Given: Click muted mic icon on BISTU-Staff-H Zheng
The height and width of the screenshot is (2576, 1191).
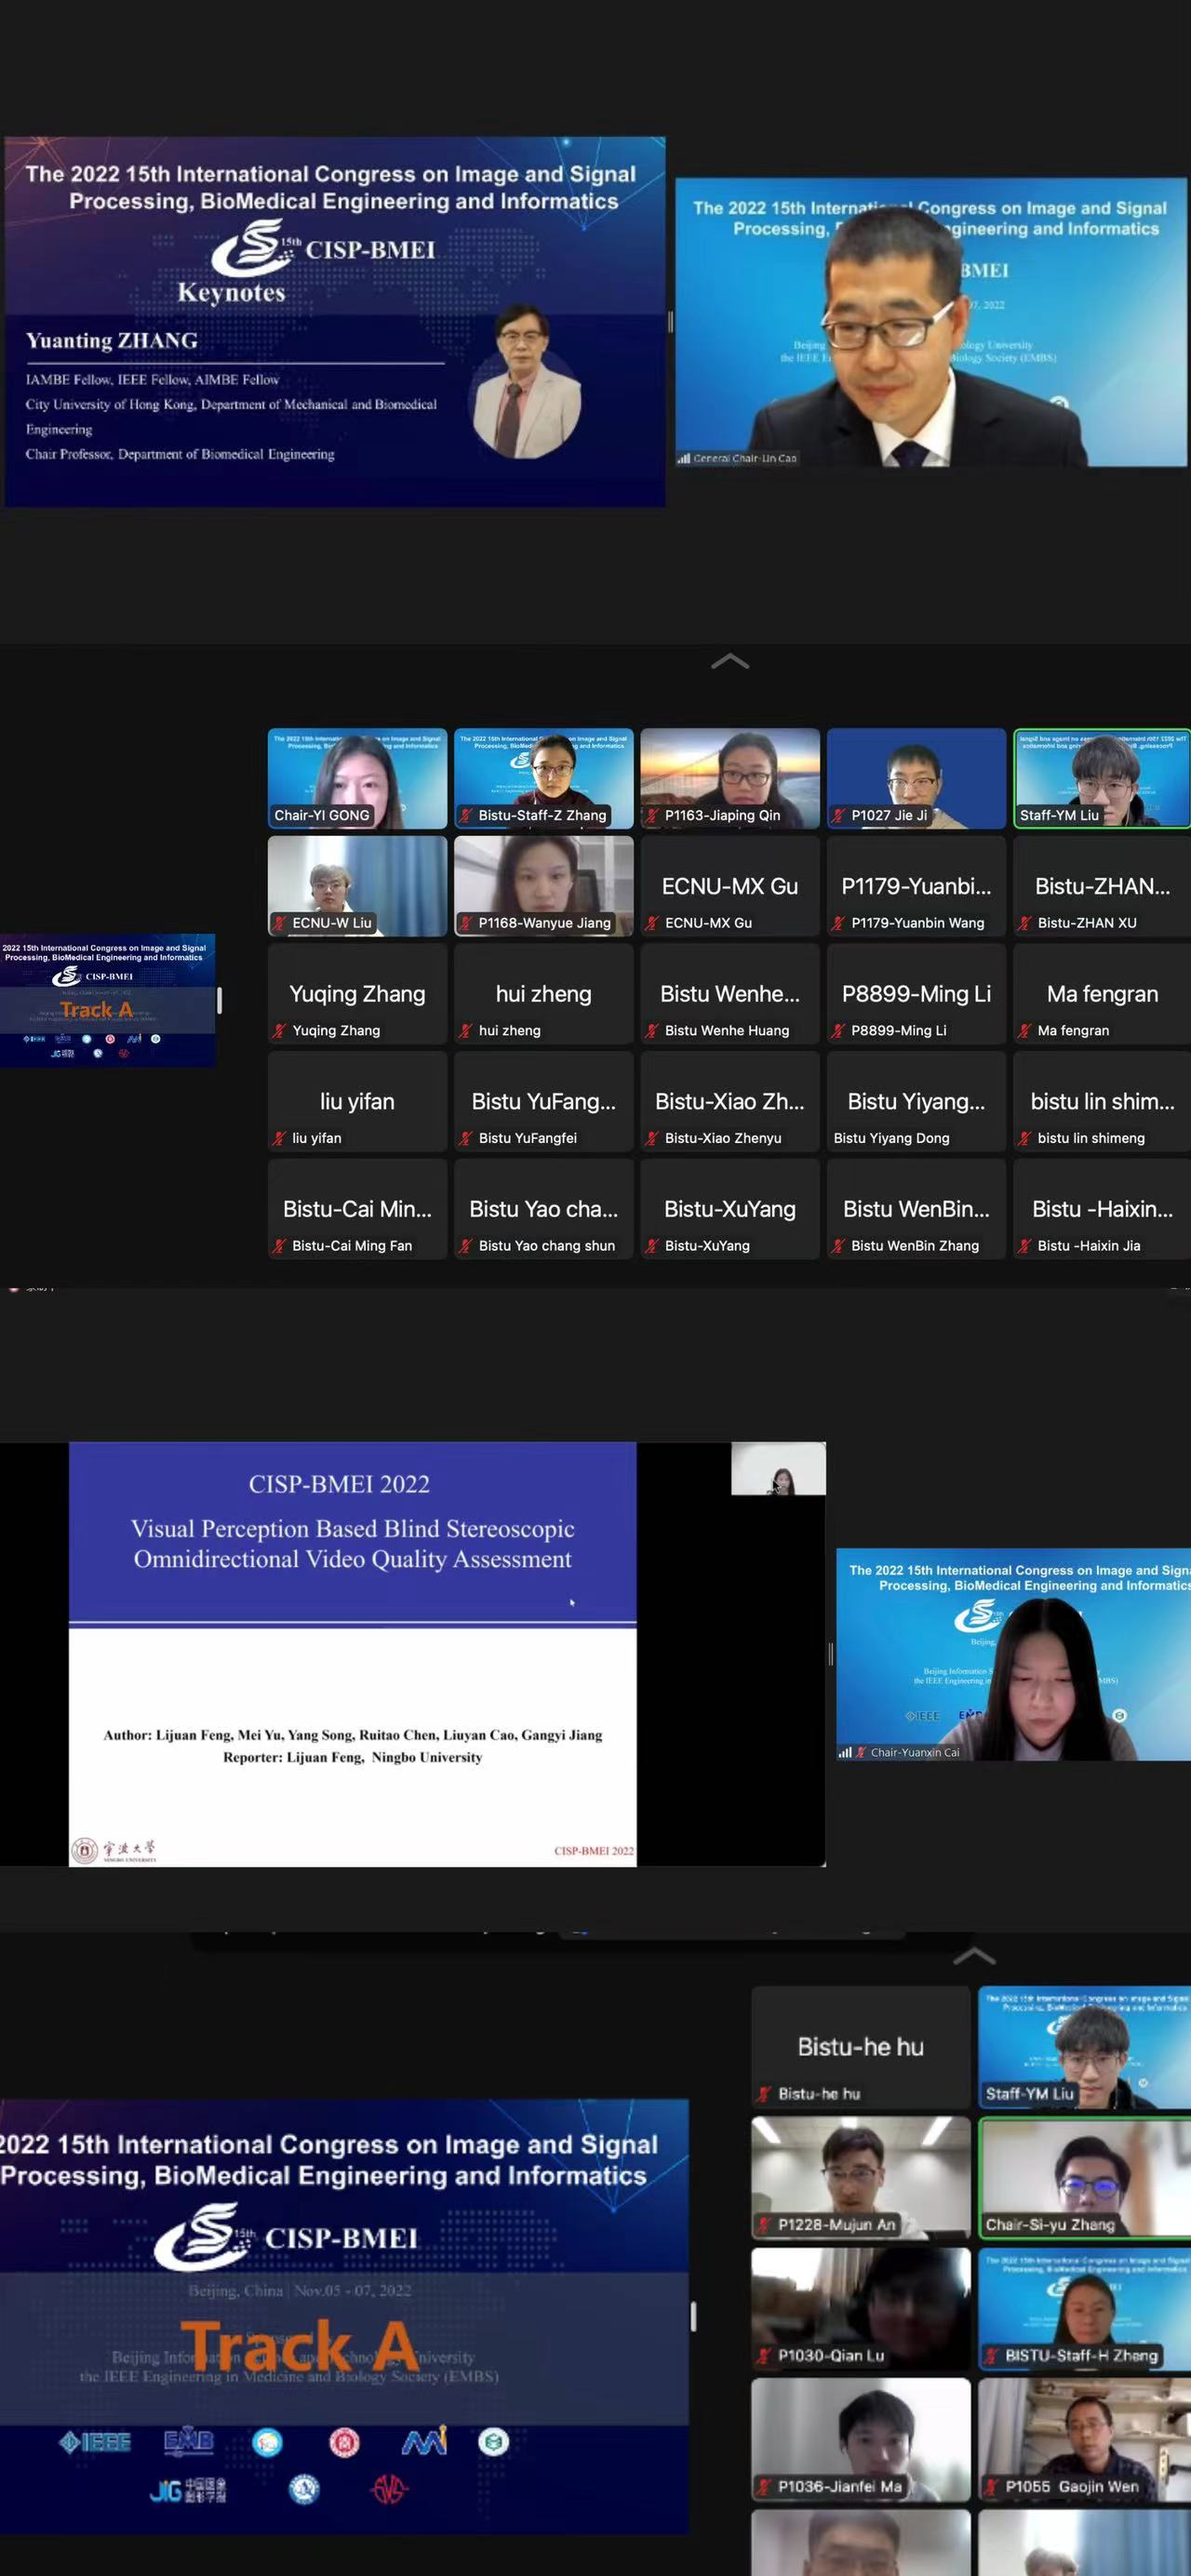Looking at the screenshot, I should tap(993, 2355).
